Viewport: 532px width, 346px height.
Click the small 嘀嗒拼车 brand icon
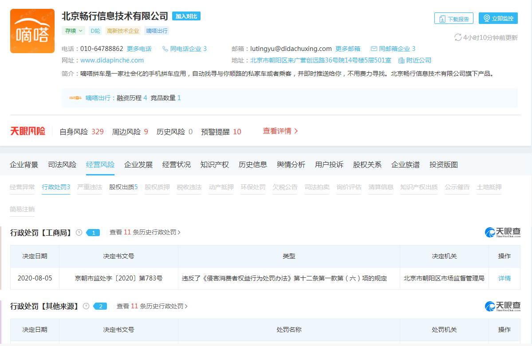pyautogui.click(x=75, y=98)
